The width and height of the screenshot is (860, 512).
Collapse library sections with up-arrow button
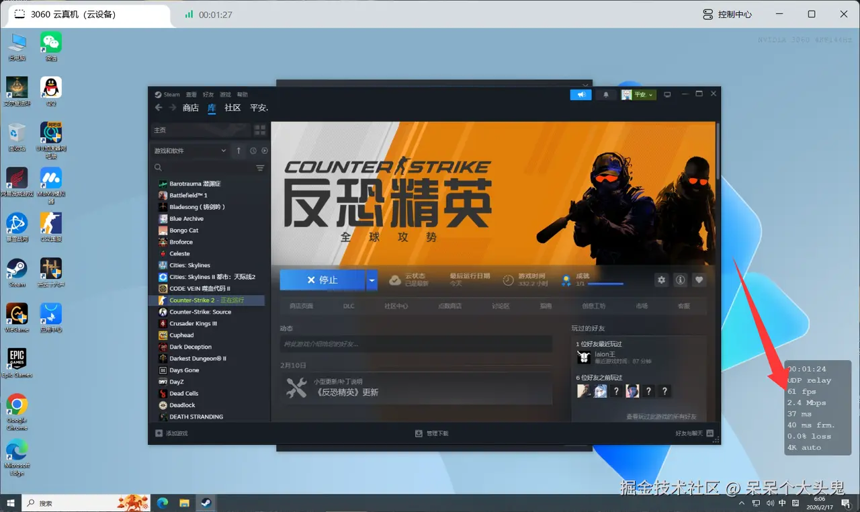(x=239, y=151)
